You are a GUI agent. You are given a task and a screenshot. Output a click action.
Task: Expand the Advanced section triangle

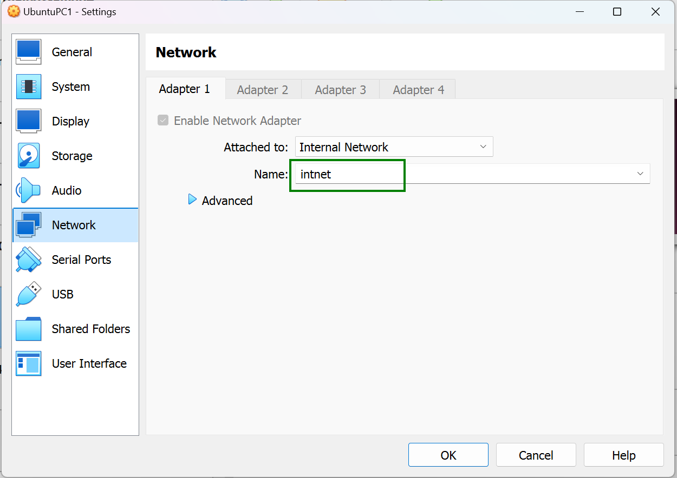tap(192, 200)
